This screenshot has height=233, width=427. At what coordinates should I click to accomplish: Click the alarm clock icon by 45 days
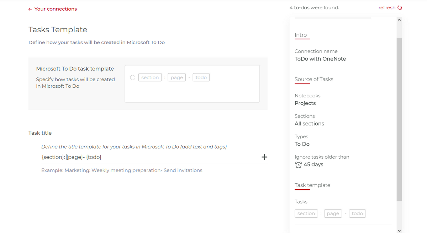299,165
